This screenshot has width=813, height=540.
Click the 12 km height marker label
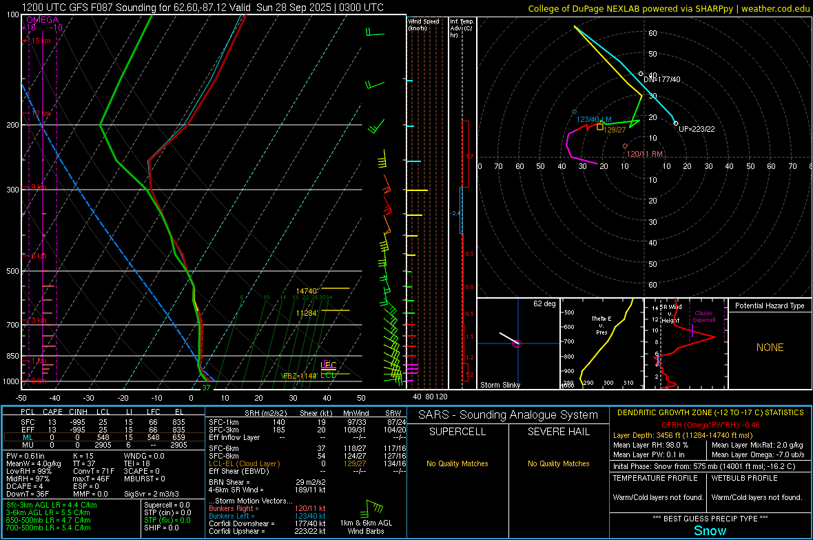point(41,113)
